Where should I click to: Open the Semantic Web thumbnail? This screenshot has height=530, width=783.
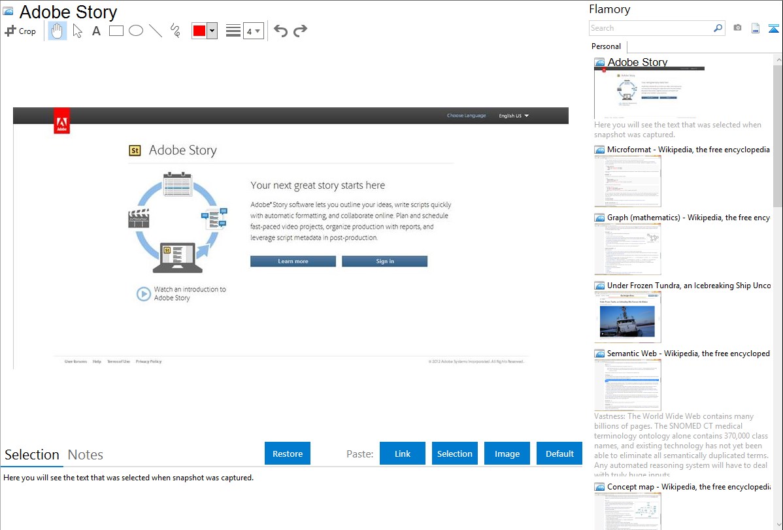pyautogui.click(x=627, y=385)
